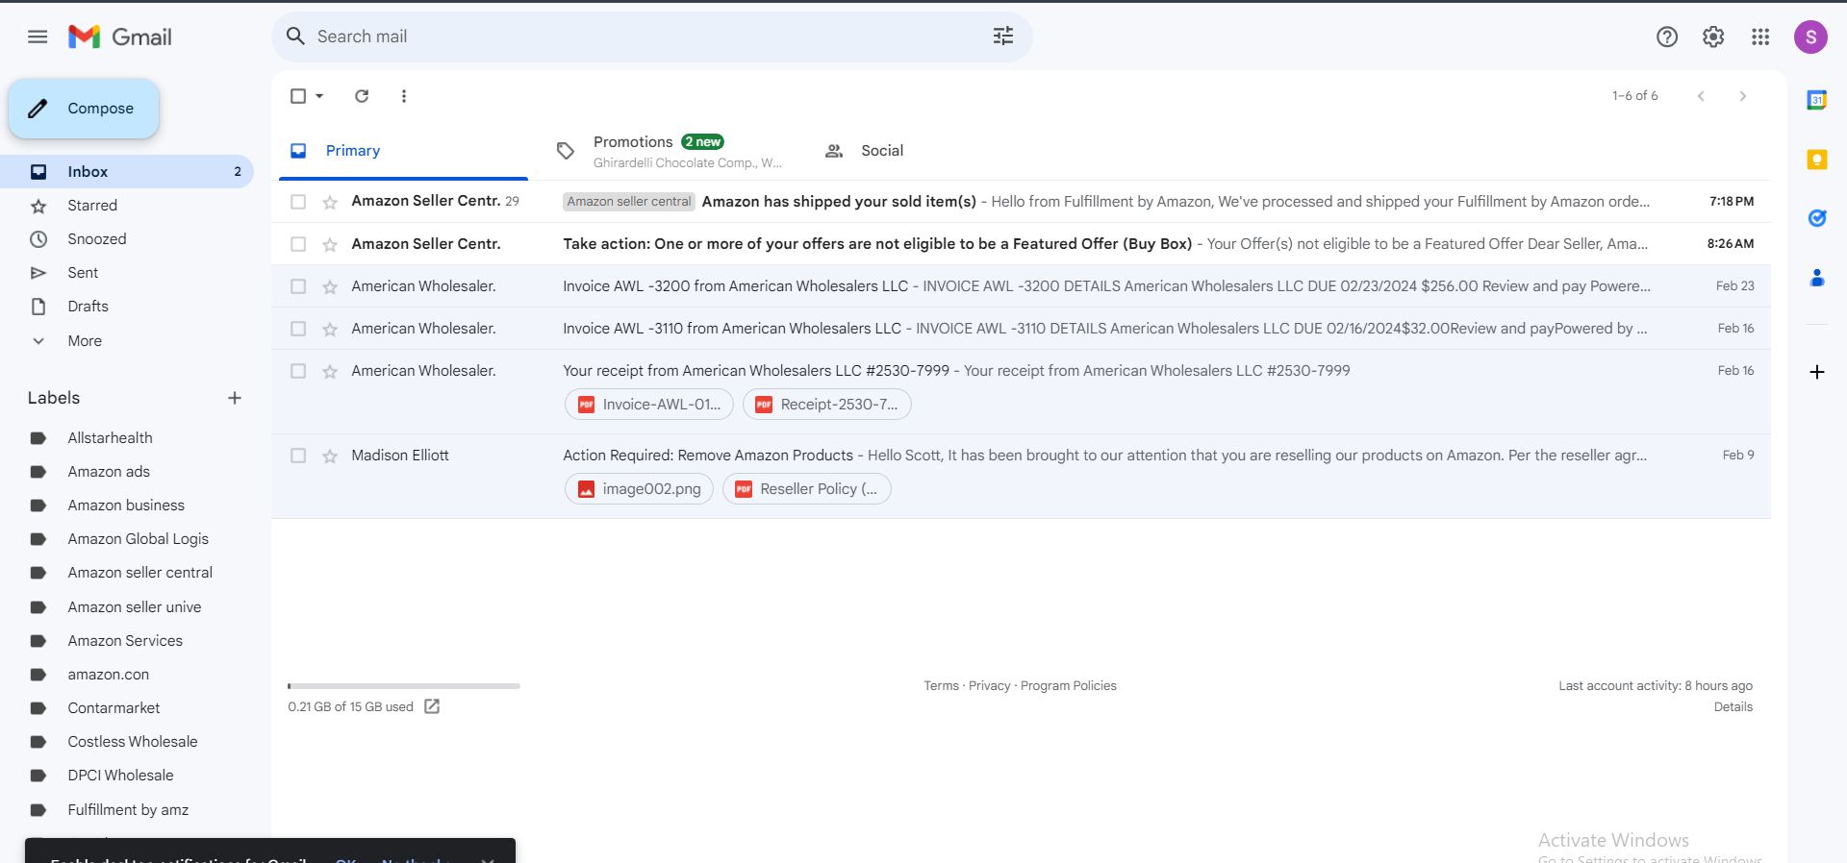
Task: Star the Madison Elliott email
Action: (x=330, y=456)
